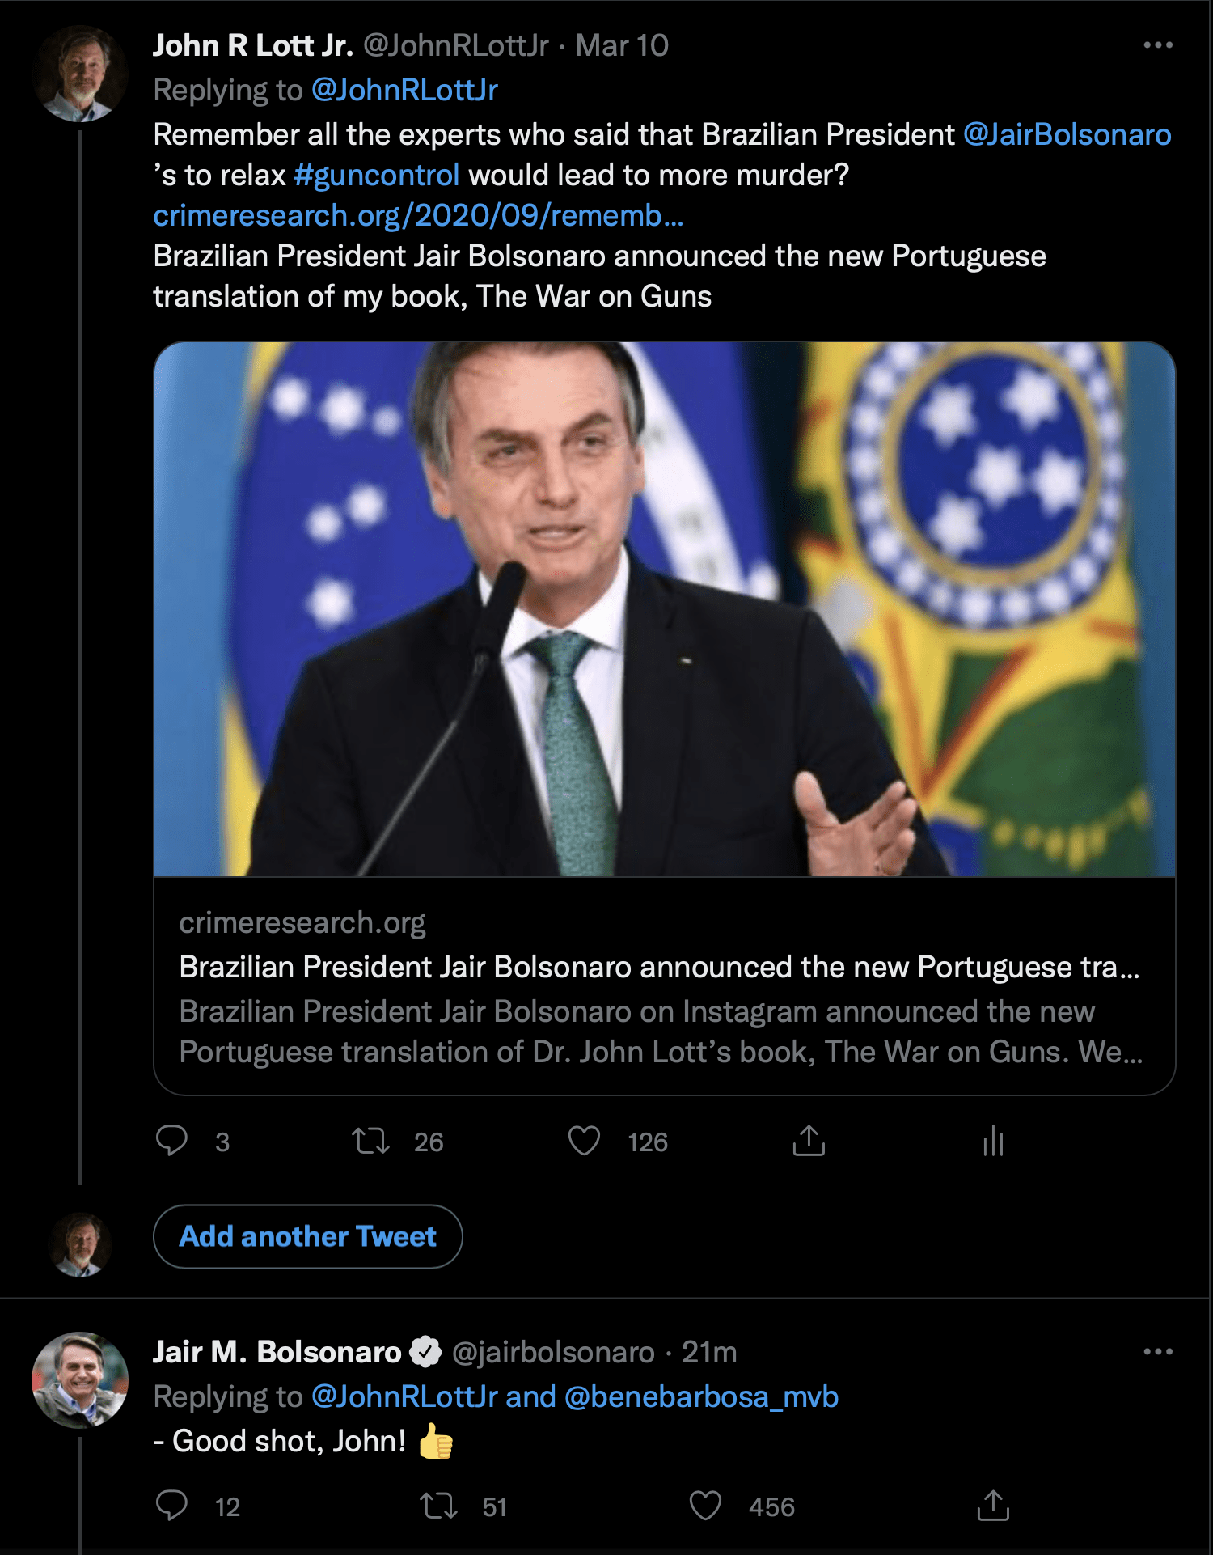Click the Add another Tweet button
This screenshot has height=1555, width=1213.
(307, 1236)
